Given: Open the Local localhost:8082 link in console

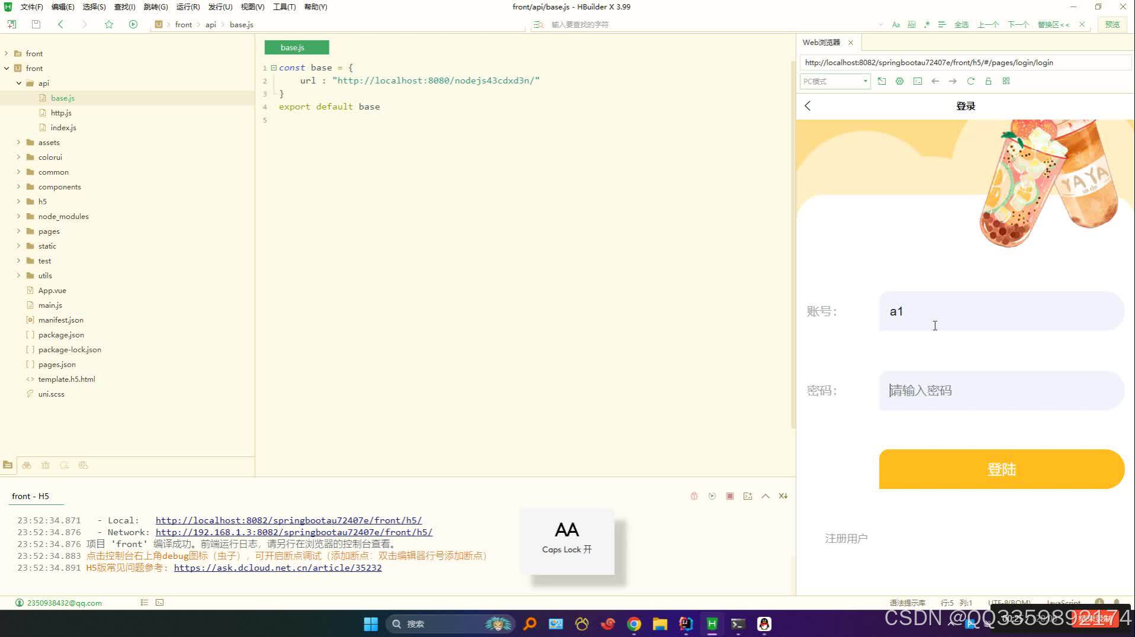Looking at the screenshot, I should pos(288,520).
